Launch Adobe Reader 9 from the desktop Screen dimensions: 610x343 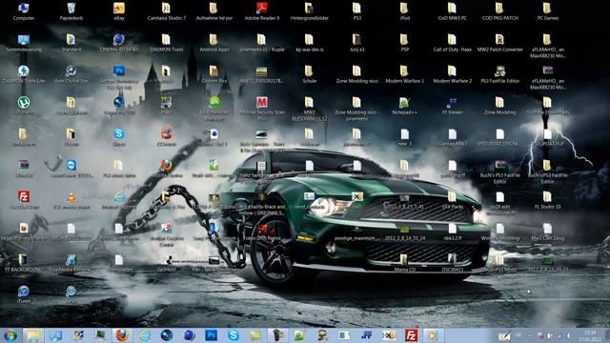point(262,11)
